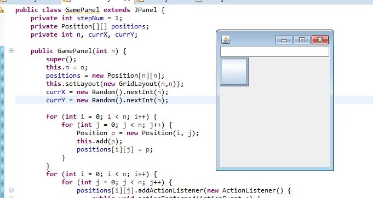The height and width of the screenshot is (198, 373).
Task: Click the this.add(p) statement
Action: [100, 141]
